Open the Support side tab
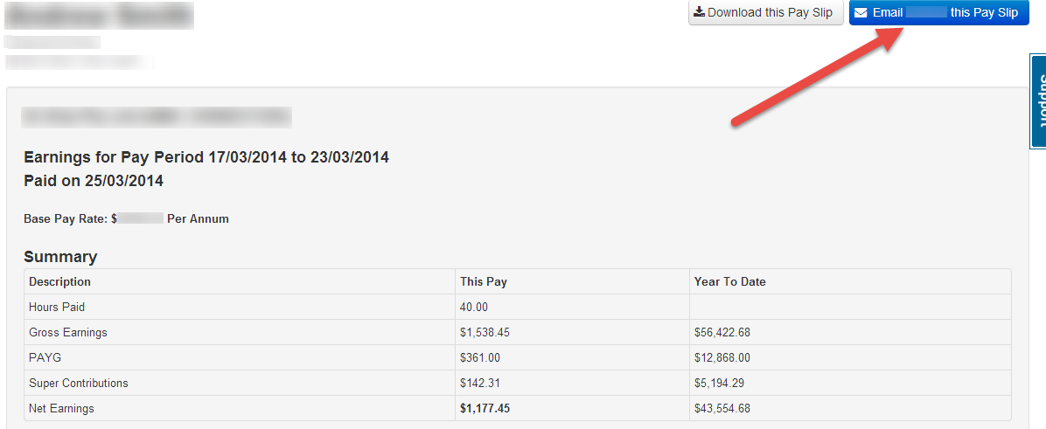The width and height of the screenshot is (1046, 429). point(1038,101)
